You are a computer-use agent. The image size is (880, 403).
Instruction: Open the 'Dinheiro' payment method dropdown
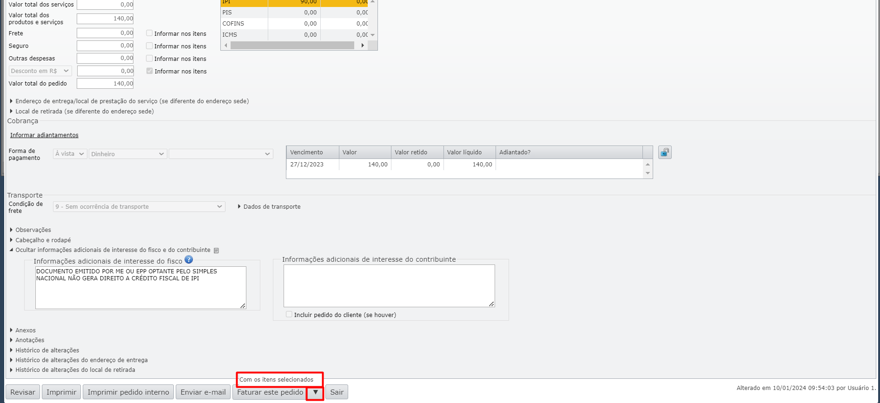(x=128, y=154)
